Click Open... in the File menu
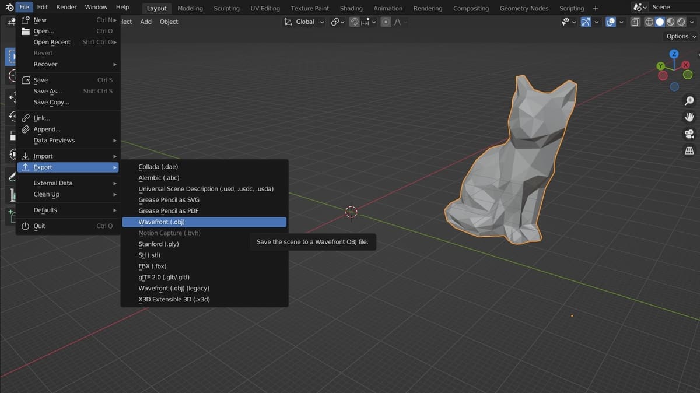Viewport: 700px width, 393px height. coord(68,31)
